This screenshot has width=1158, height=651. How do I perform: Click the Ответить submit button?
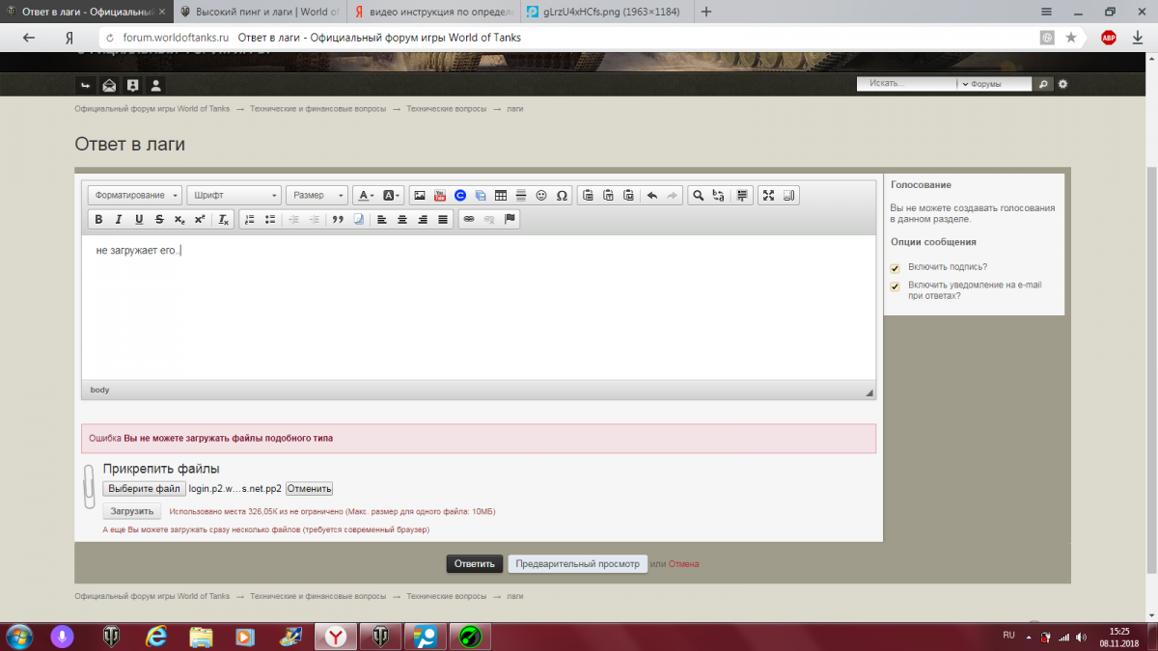474,564
